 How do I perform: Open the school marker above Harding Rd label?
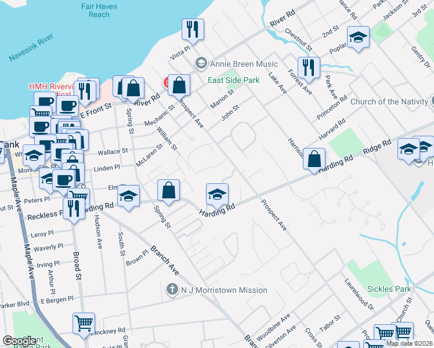[217, 194]
